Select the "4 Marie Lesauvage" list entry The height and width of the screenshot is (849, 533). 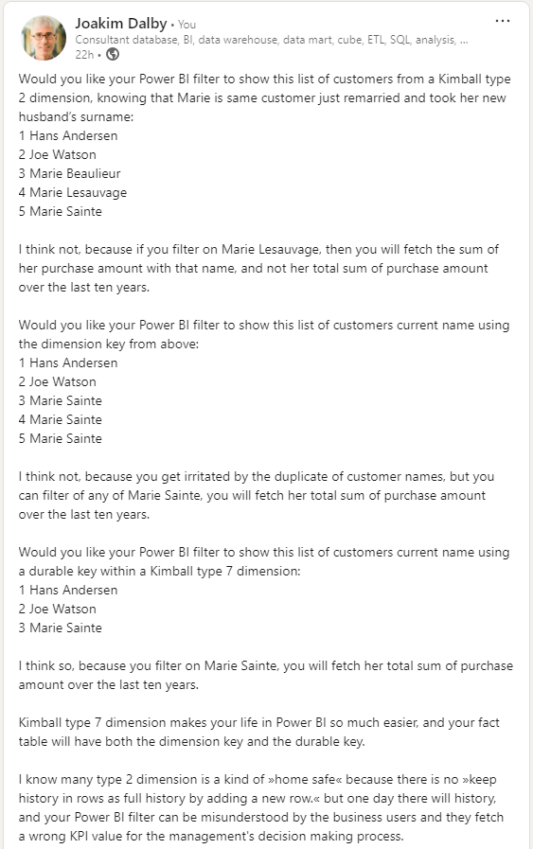point(73,192)
